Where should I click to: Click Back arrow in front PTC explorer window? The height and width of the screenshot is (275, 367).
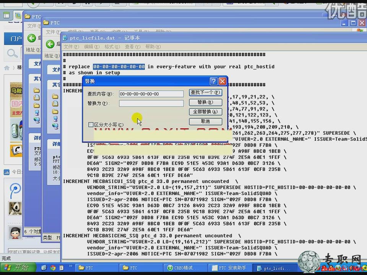[50, 44]
